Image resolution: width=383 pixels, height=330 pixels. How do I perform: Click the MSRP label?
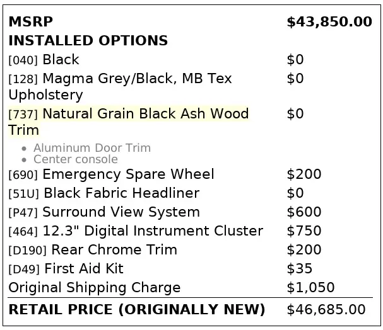click(x=30, y=22)
